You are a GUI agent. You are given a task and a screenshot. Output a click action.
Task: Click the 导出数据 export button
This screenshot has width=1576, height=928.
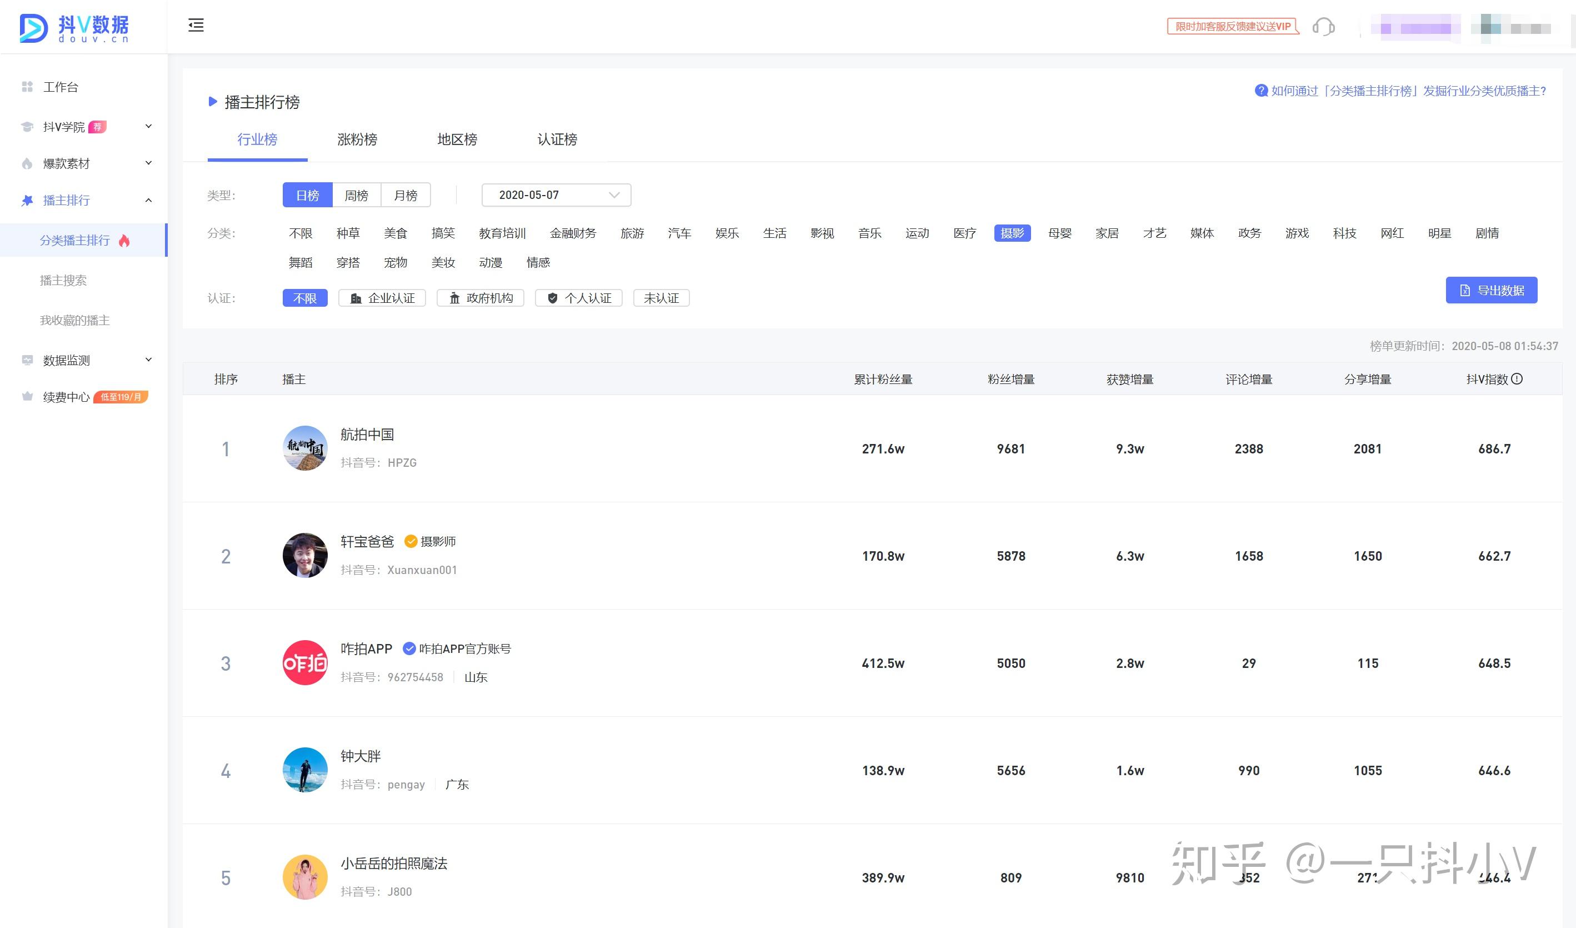click(1491, 291)
